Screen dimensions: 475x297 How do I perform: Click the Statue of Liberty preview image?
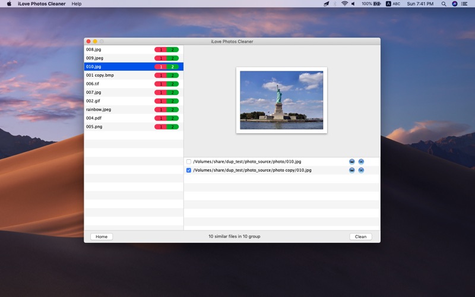[x=281, y=100]
